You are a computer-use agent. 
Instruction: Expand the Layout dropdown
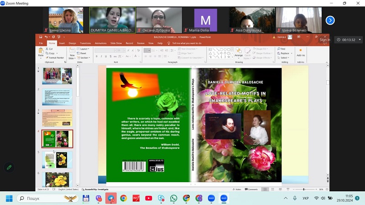(83, 49)
